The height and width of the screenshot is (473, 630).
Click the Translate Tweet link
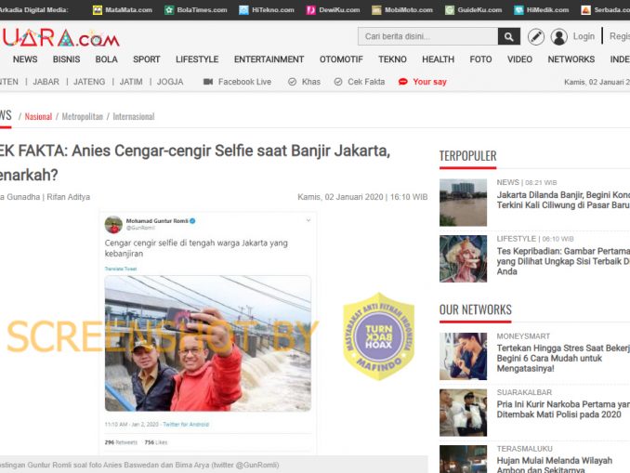pos(121,269)
